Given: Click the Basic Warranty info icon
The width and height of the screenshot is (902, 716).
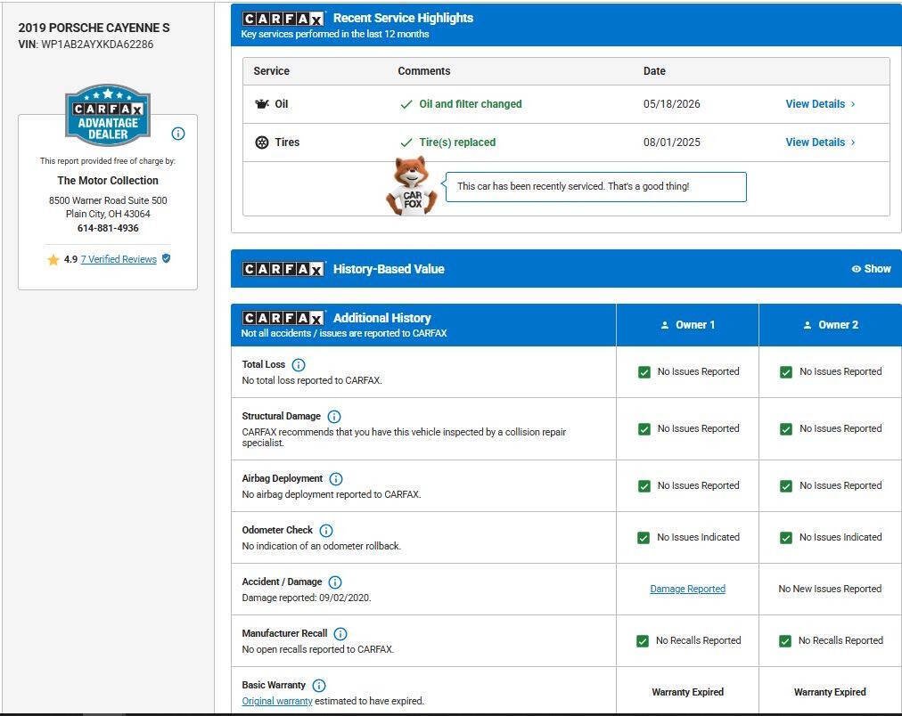Looking at the screenshot, I should [x=319, y=686].
